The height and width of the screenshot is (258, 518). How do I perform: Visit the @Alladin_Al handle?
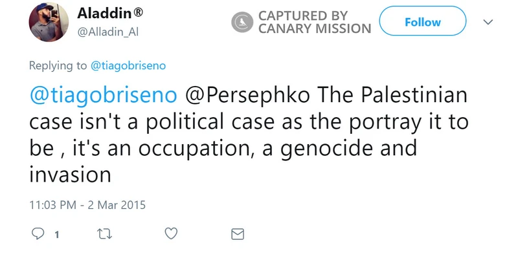[x=107, y=32]
